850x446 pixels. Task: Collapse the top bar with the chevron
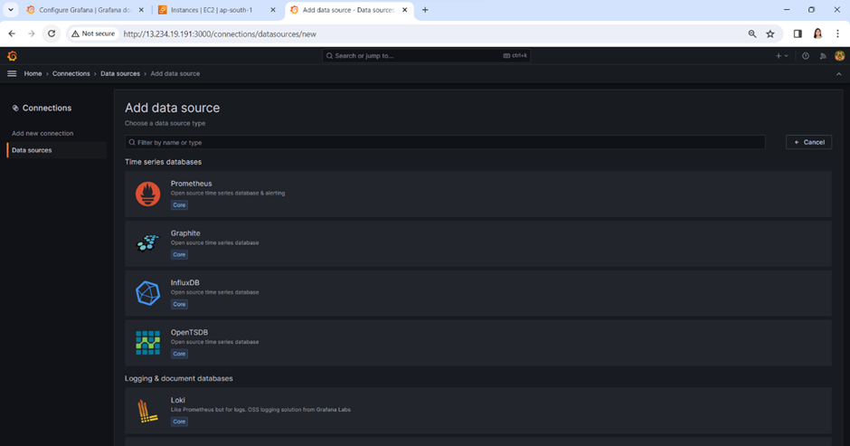pyautogui.click(x=838, y=73)
